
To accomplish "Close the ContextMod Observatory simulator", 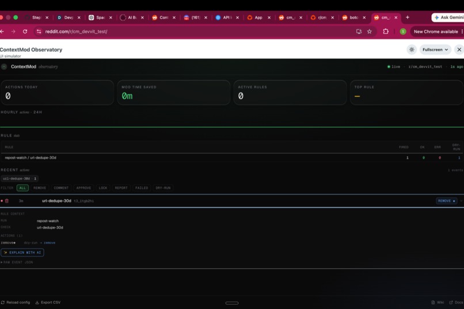I will (459, 49).
